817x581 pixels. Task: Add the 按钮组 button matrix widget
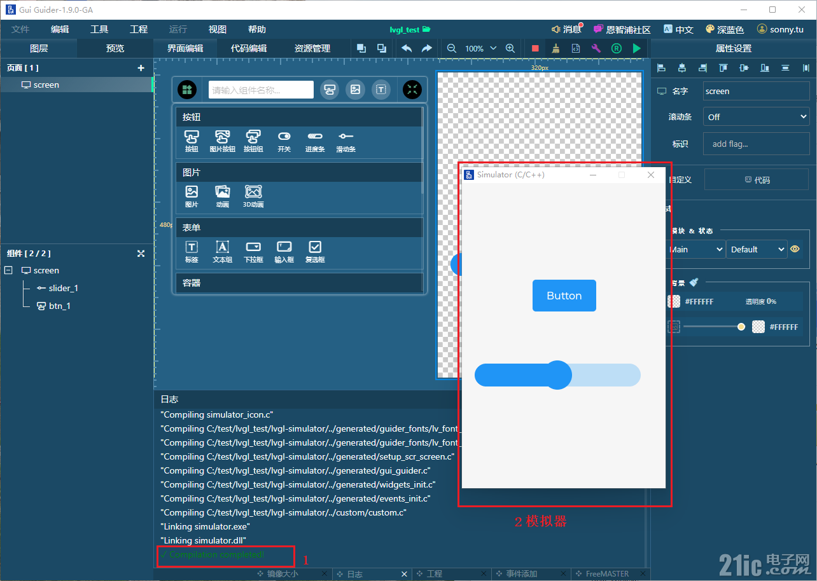253,141
